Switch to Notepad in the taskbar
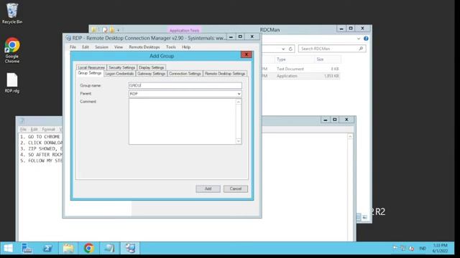Viewport: 460px width, 258px height. [109, 249]
